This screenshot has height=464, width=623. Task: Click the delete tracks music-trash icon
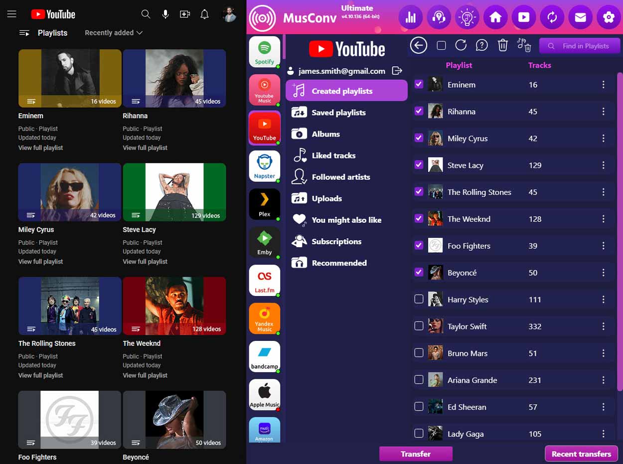tap(524, 45)
